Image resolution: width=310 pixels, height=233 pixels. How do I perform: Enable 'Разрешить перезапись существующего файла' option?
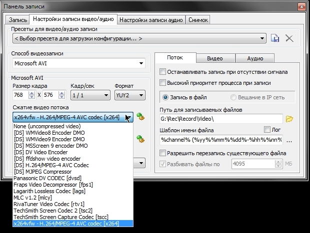click(x=162, y=153)
